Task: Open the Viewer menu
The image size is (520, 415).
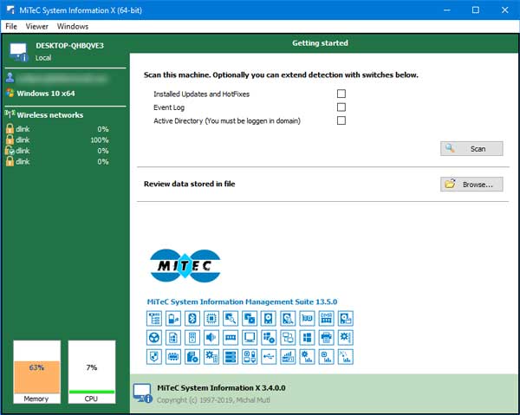Action: [x=36, y=27]
